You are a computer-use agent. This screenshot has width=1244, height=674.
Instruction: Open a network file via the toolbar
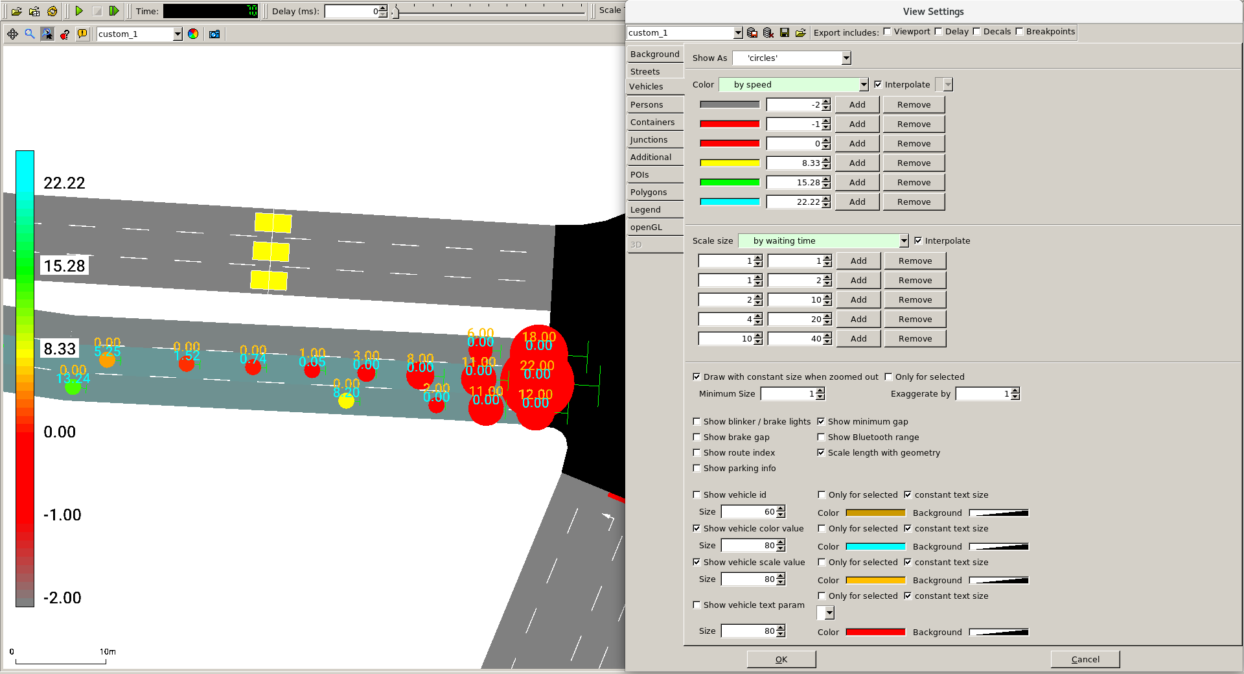coord(16,11)
